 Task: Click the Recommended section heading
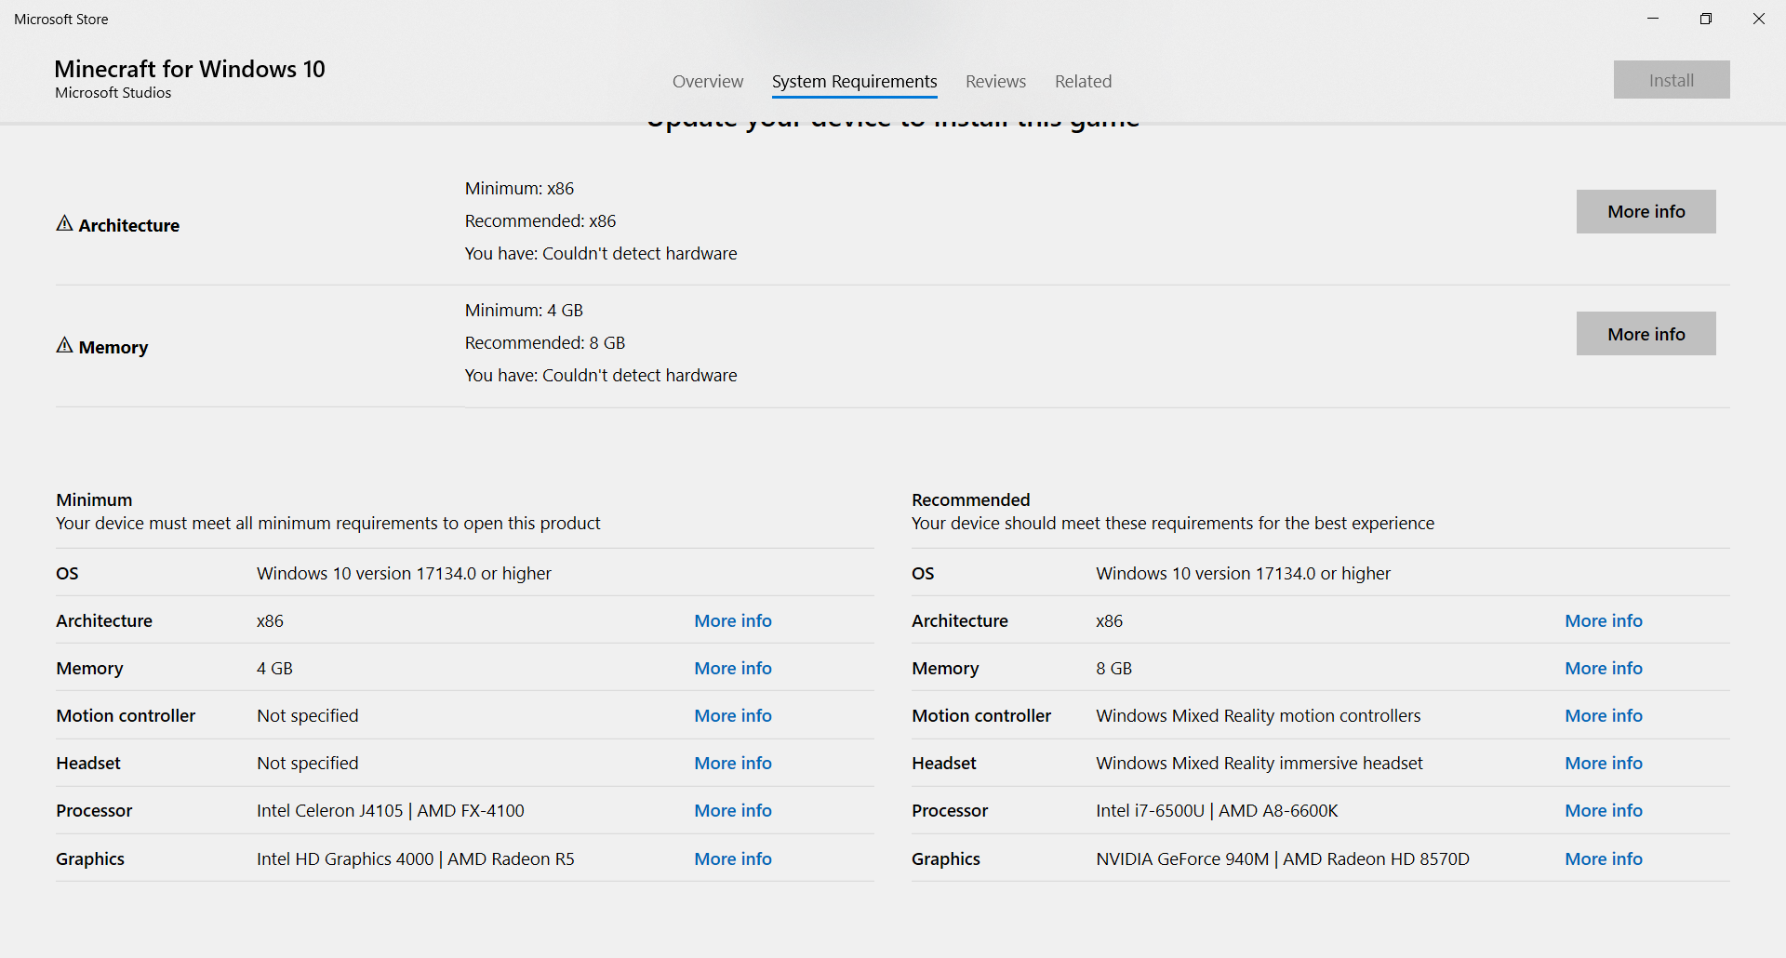click(971, 499)
